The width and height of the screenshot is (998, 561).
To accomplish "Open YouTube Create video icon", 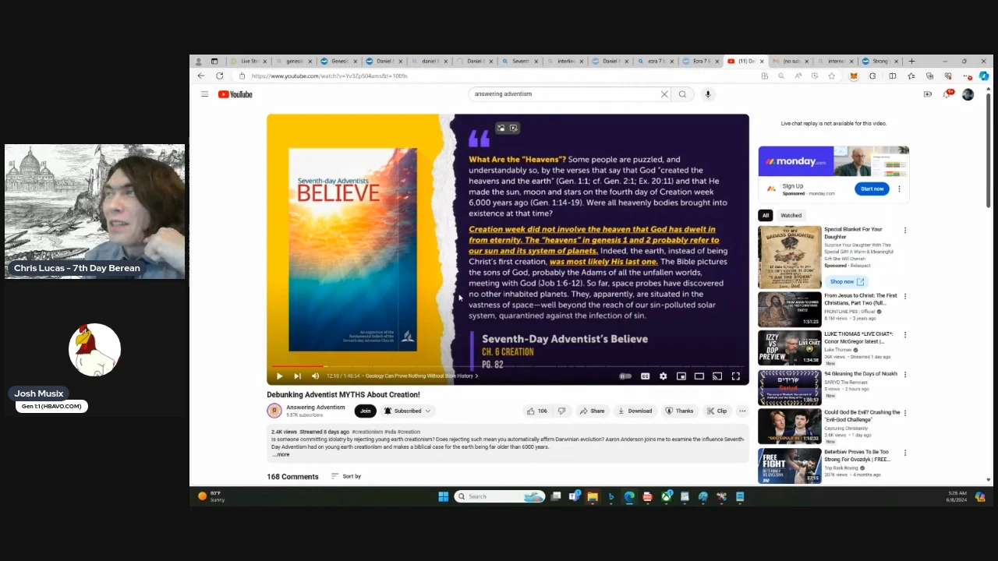I will [x=928, y=94].
